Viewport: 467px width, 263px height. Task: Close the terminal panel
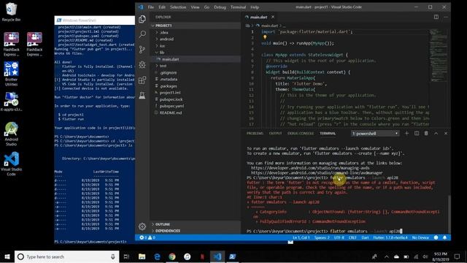[x=446, y=133]
